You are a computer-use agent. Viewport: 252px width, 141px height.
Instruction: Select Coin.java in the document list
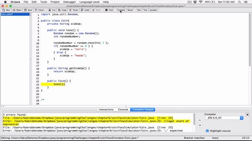tap(15, 14)
